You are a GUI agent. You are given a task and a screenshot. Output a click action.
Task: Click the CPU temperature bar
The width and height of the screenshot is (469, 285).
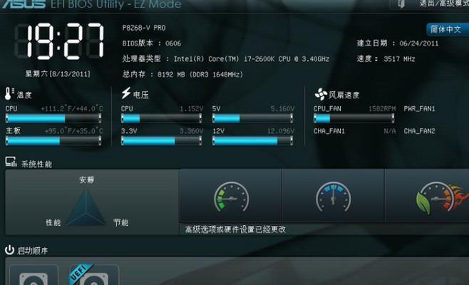click(53, 119)
